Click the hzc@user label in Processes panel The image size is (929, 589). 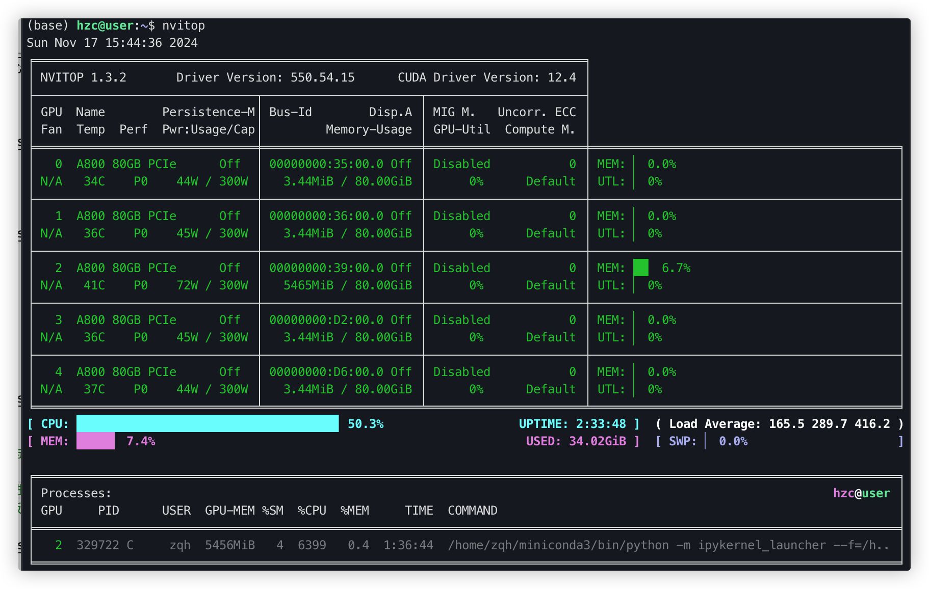click(x=862, y=493)
